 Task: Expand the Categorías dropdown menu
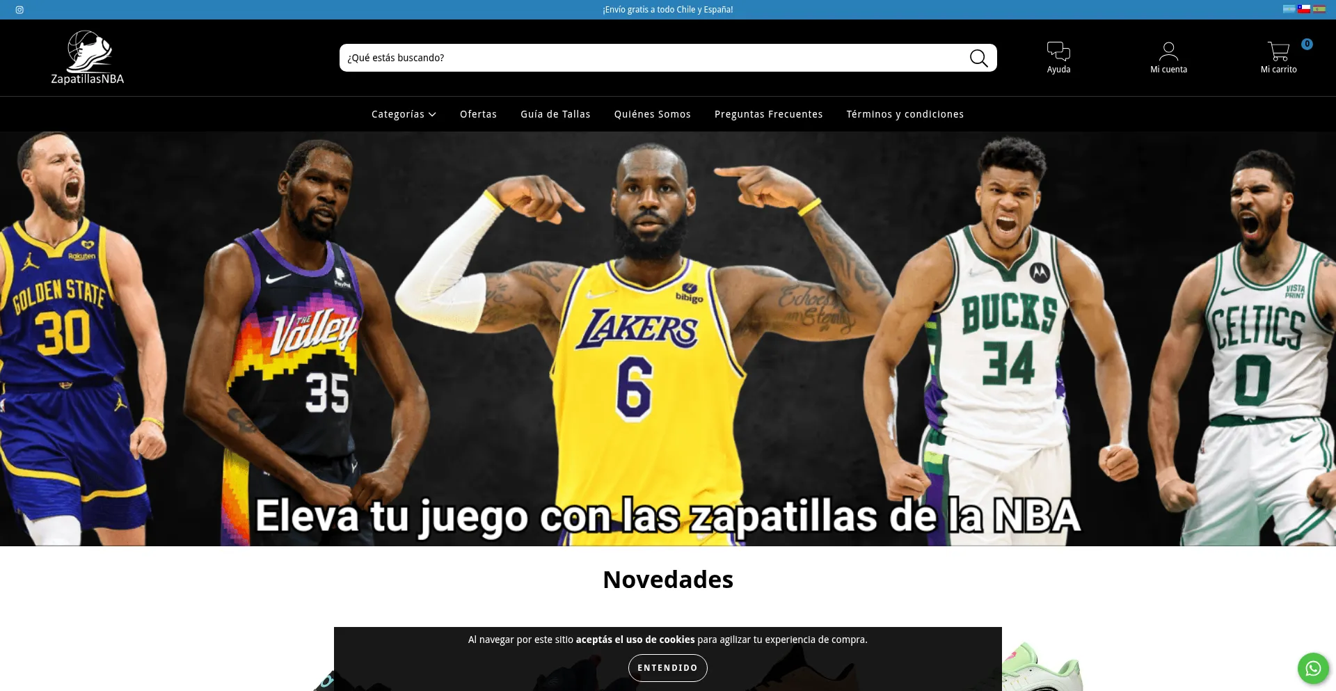[x=404, y=114]
